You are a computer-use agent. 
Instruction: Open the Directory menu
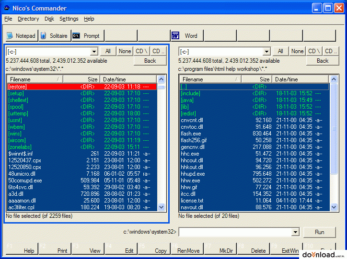[x=28, y=19]
